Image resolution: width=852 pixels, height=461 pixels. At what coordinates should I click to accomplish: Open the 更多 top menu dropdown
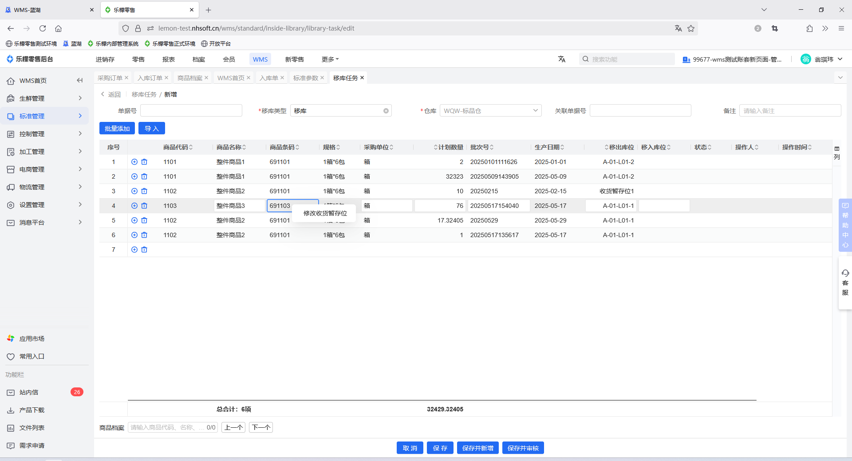(x=330, y=59)
